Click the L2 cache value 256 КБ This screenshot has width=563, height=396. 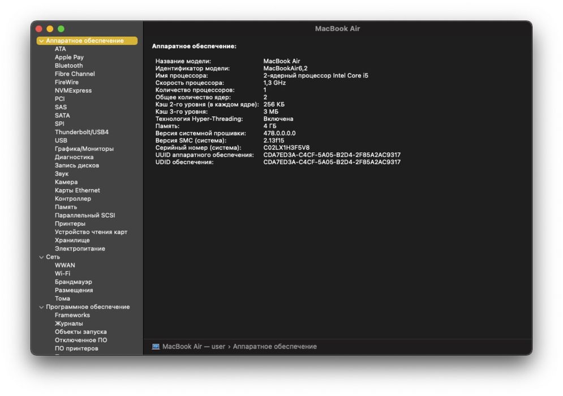274,105
